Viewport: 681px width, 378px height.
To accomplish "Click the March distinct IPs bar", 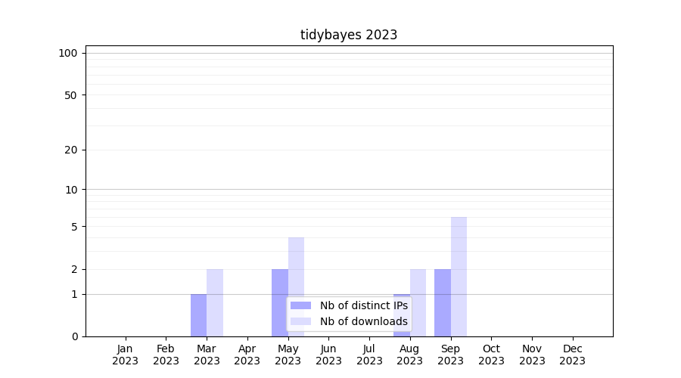I will (198, 315).
